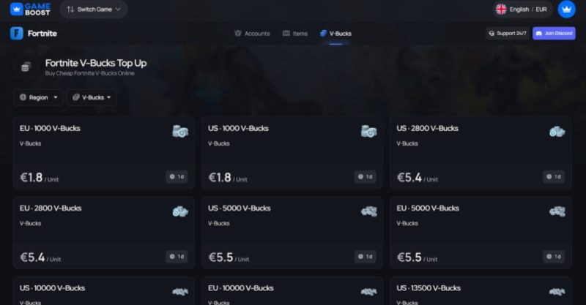Click 1d delivery badge on EU 2800 card
586x305 pixels.
[x=177, y=257]
